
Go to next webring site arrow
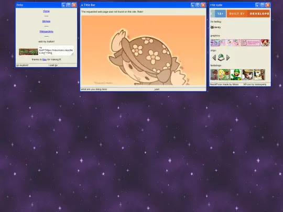point(228,58)
